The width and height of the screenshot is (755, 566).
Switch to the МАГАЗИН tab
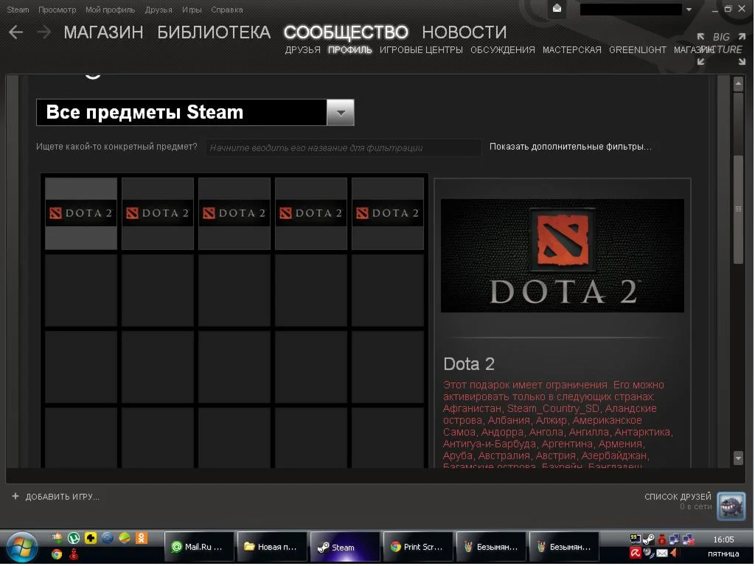tap(103, 32)
